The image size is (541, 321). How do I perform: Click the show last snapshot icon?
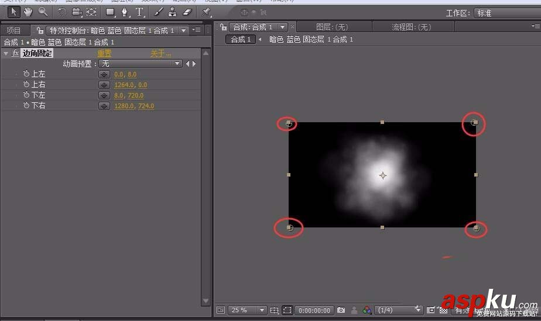point(354,310)
